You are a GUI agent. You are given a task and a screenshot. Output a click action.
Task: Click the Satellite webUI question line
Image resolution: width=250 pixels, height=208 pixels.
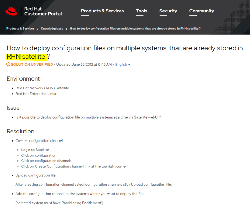[88, 117]
